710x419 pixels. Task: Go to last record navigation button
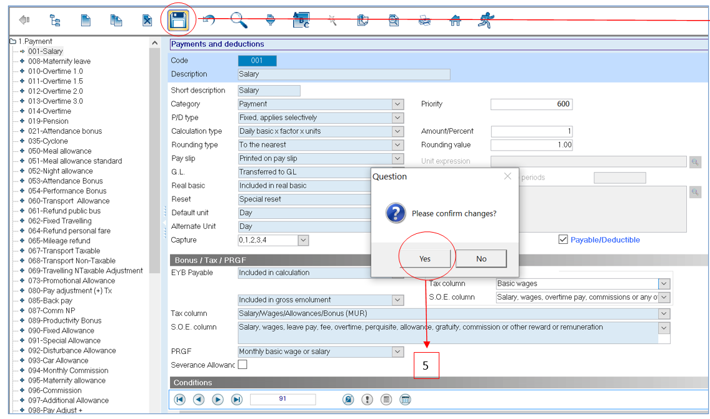pyautogui.click(x=237, y=400)
